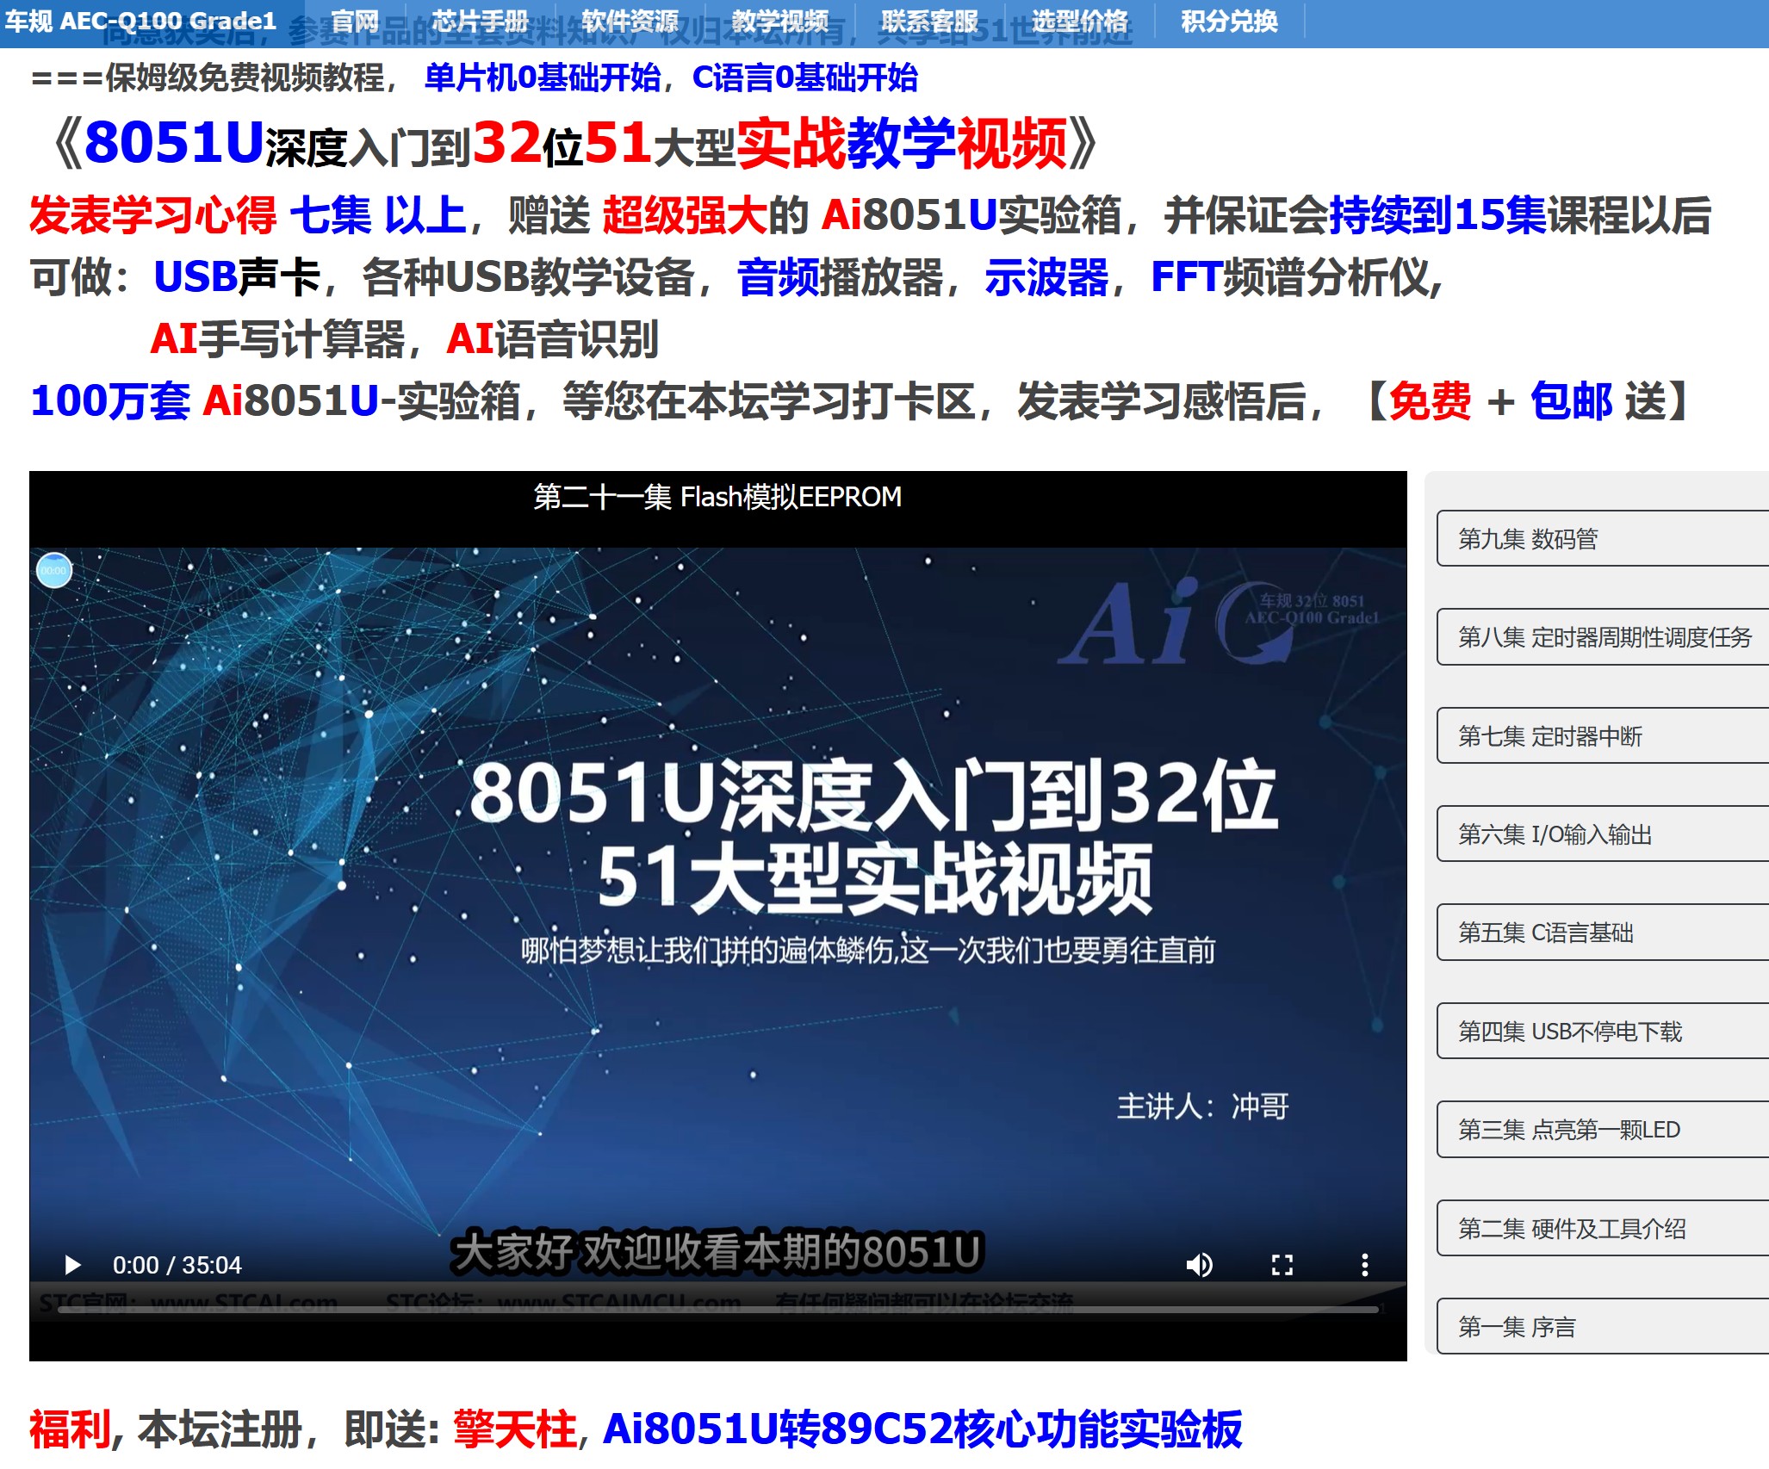Select episode 第五集 C语言基础
The image size is (1769, 1469).
pyautogui.click(x=1603, y=933)
